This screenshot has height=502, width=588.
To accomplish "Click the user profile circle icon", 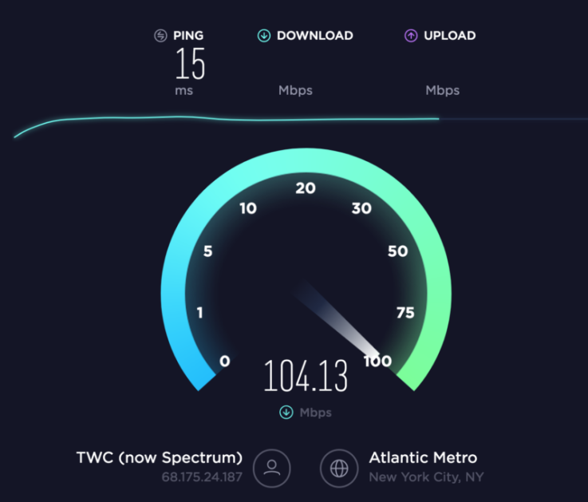I will pyautogui.click(x=272, y=468).
